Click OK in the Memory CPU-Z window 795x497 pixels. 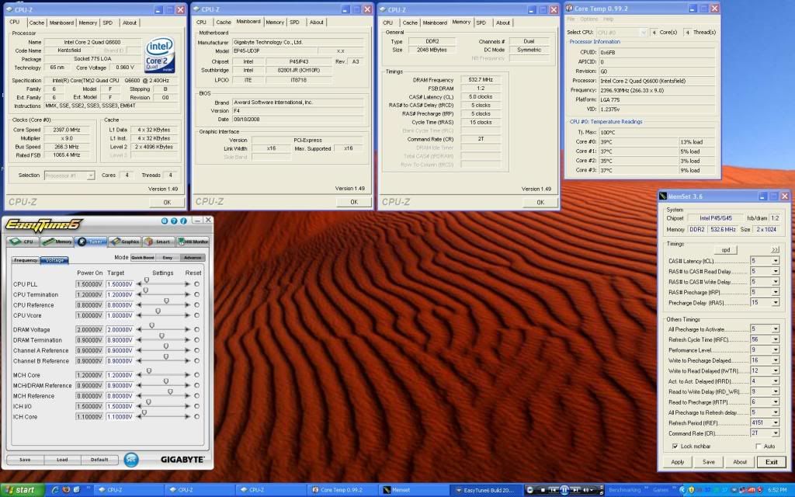point(540,203)
